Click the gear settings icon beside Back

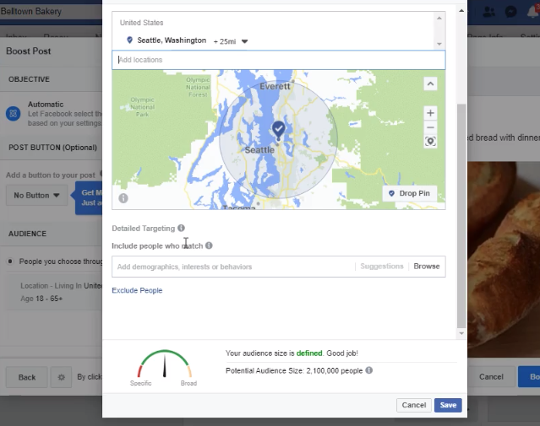(61, 377)
